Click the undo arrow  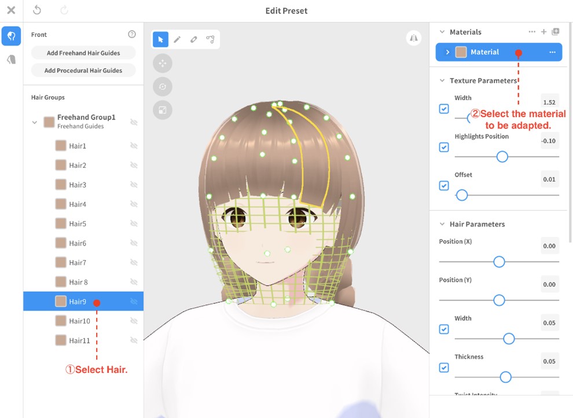point(37,10)
